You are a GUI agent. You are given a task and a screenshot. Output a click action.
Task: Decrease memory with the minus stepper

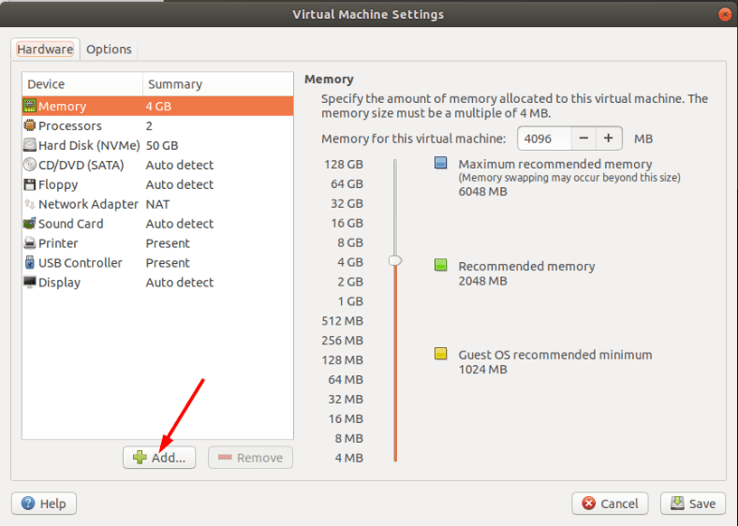pos(583,139)
